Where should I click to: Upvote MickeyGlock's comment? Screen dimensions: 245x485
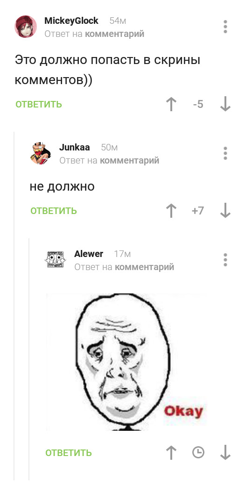click(171, 104)
